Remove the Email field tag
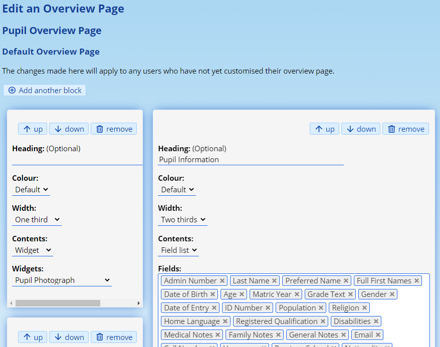 tap(378, 335)
